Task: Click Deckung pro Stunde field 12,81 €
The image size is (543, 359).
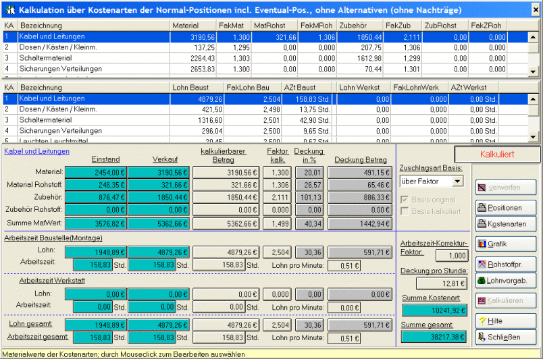Action: pyautogui.click(x=442, y=283)
